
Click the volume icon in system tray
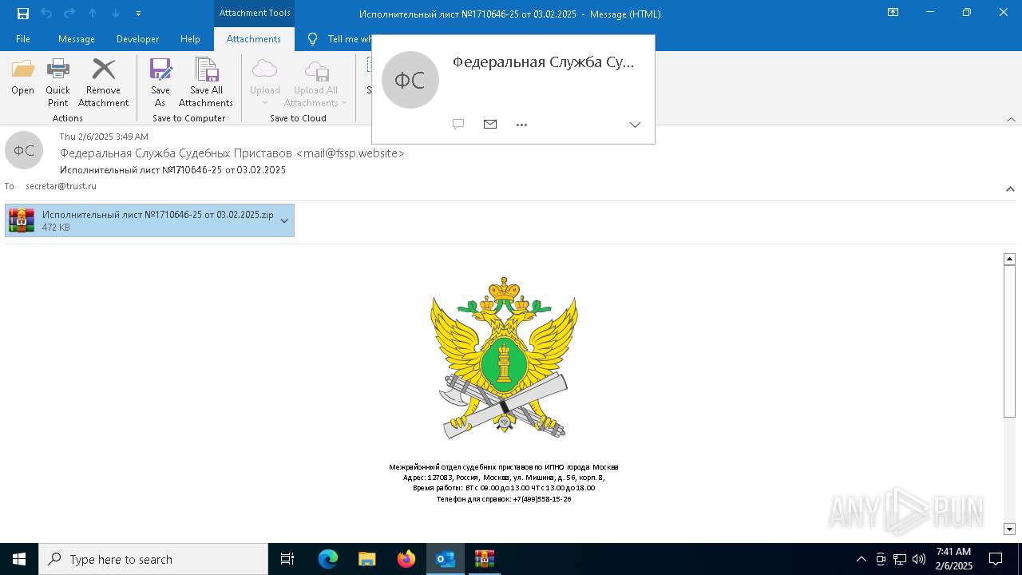(x=919, y=559)
